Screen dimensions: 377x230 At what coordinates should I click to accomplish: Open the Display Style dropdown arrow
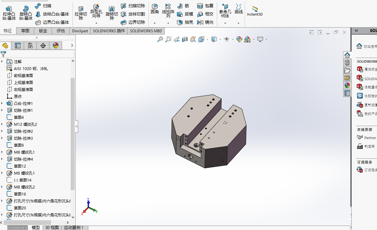(220, 40)
